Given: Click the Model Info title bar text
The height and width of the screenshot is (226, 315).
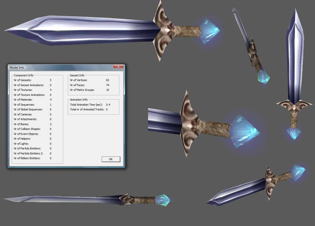Looking at the screenshot, I should [x=17, y=68].
